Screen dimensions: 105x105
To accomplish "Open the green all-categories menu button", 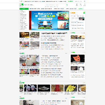I will click(24, 9).
